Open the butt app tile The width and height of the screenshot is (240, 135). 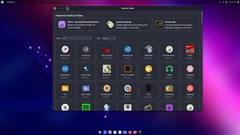[148, 91]
